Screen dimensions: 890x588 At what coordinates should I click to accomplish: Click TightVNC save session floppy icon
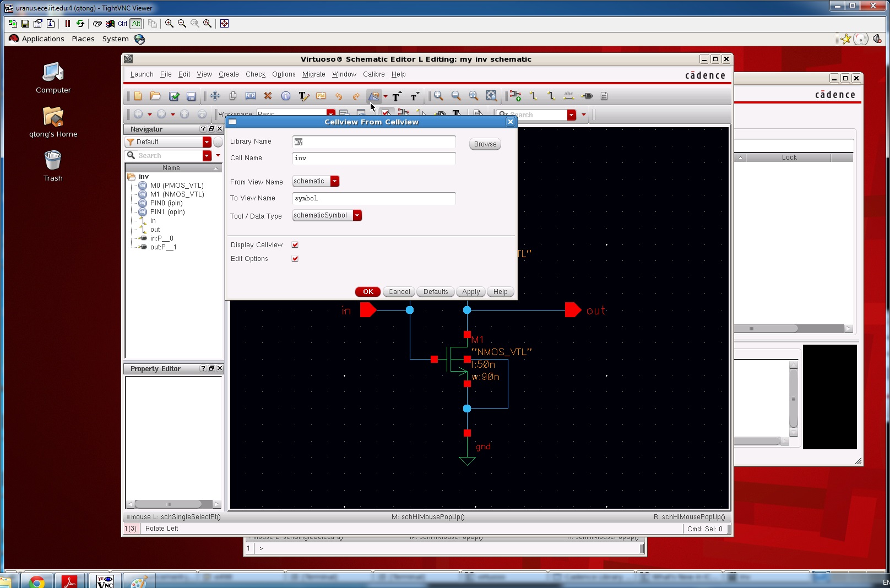[x=25, y=24]
